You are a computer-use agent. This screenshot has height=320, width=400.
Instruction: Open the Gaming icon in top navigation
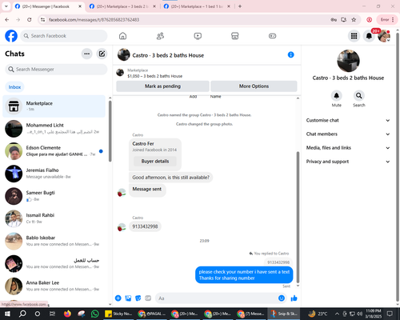pos(272,36)
